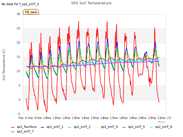Click the green sp2_smT_2 legend swatch
The height and width of the screenshot is (137, 183).
click(69, 127)
